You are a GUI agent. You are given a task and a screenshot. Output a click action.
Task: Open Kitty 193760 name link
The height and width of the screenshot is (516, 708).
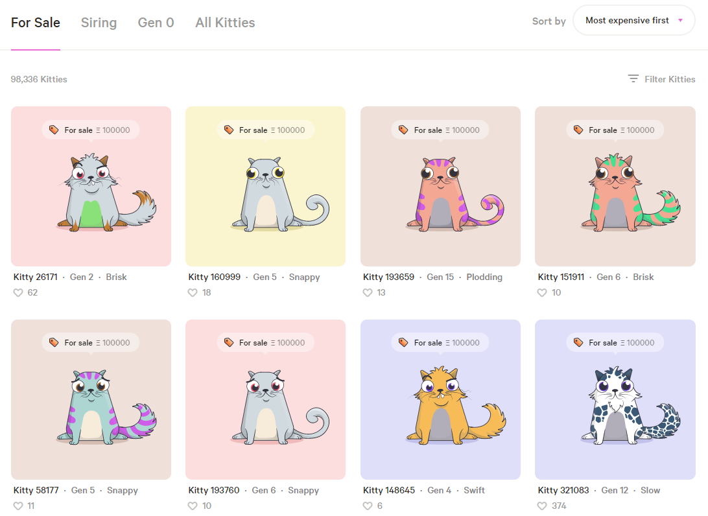point(214,490)
